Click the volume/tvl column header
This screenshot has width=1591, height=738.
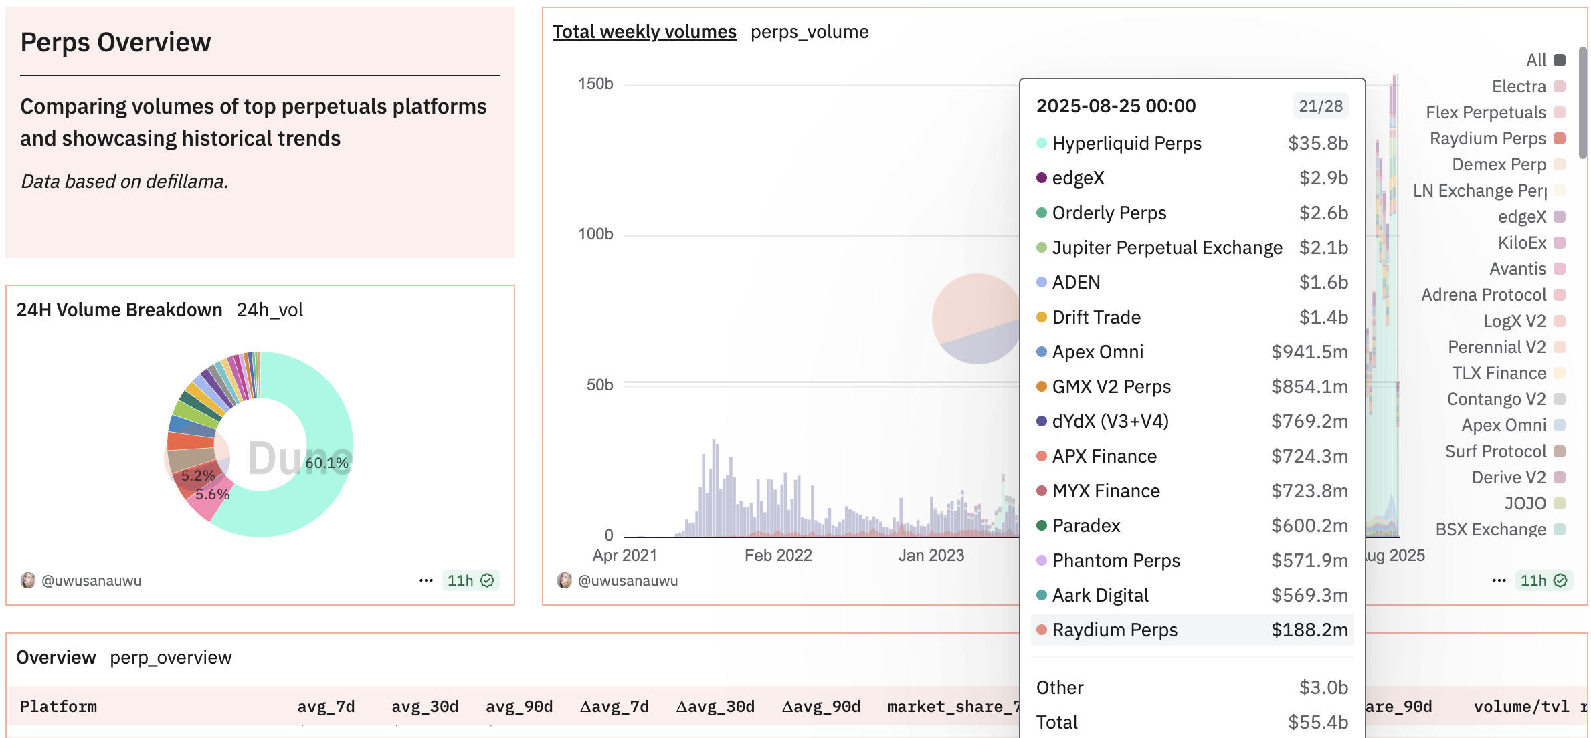click(x=1521, y=707)
